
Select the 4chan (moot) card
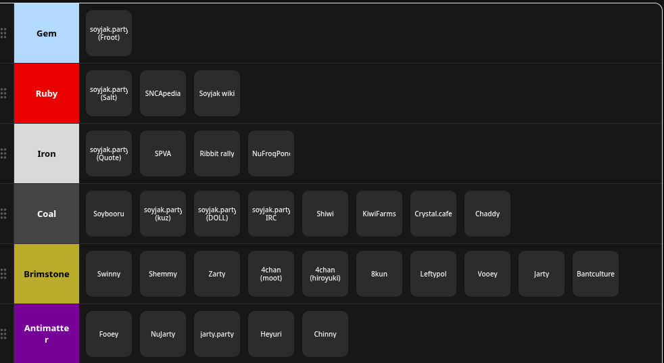[x=271, y=274]
